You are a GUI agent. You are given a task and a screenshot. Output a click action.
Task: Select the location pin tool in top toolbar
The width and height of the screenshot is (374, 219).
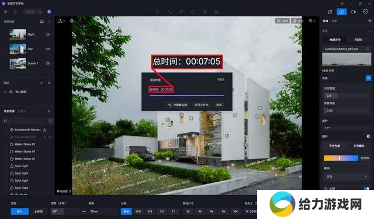[x=157, y=12]
